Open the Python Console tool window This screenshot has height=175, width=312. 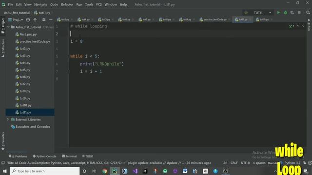(x=44, y=157)
